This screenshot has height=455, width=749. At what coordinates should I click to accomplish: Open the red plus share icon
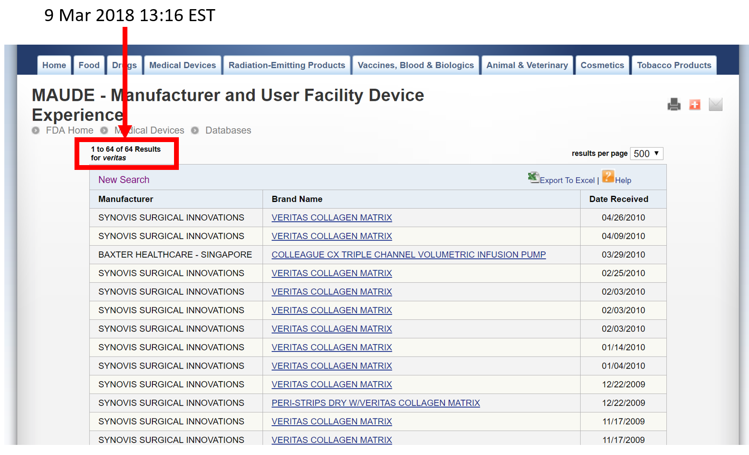(x=695, y=104)
